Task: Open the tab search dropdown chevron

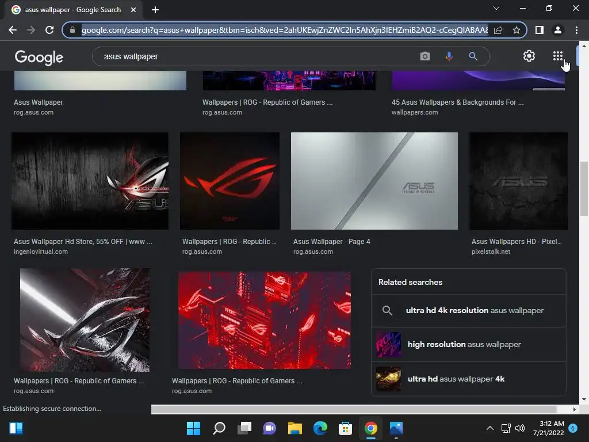Action: point(496,8)
